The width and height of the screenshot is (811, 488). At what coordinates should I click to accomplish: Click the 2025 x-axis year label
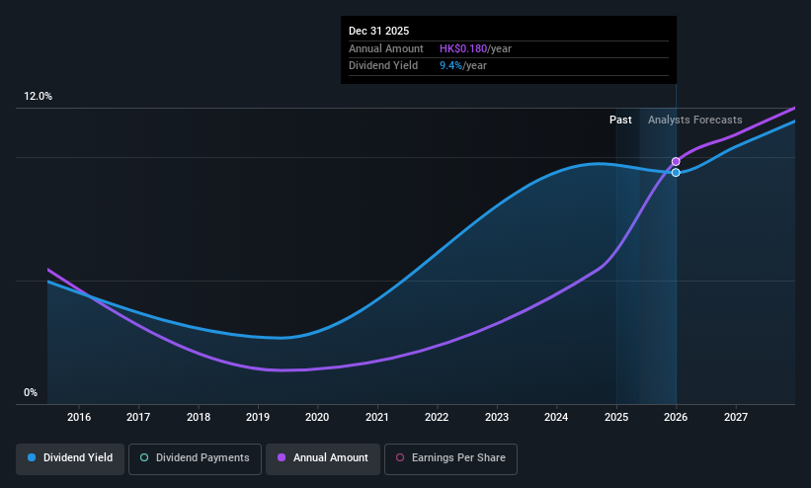tap(616, 417)
